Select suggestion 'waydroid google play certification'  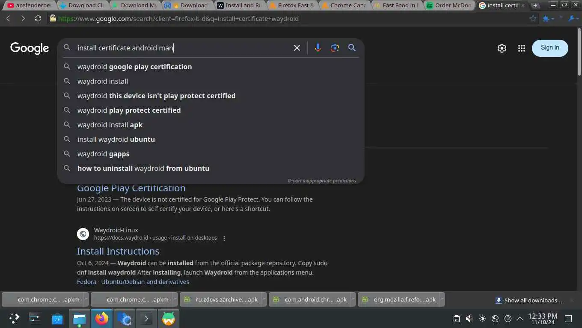pyautogui.click(x=211, y=67)
